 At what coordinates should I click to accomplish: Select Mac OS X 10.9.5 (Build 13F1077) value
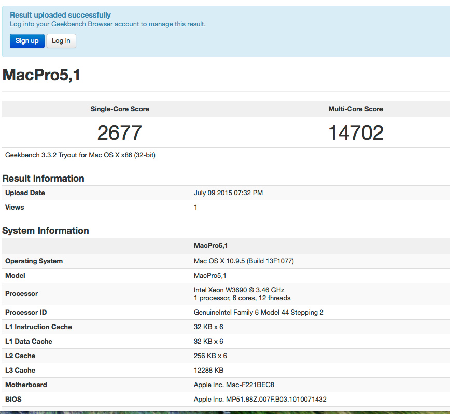click(244, 261)
